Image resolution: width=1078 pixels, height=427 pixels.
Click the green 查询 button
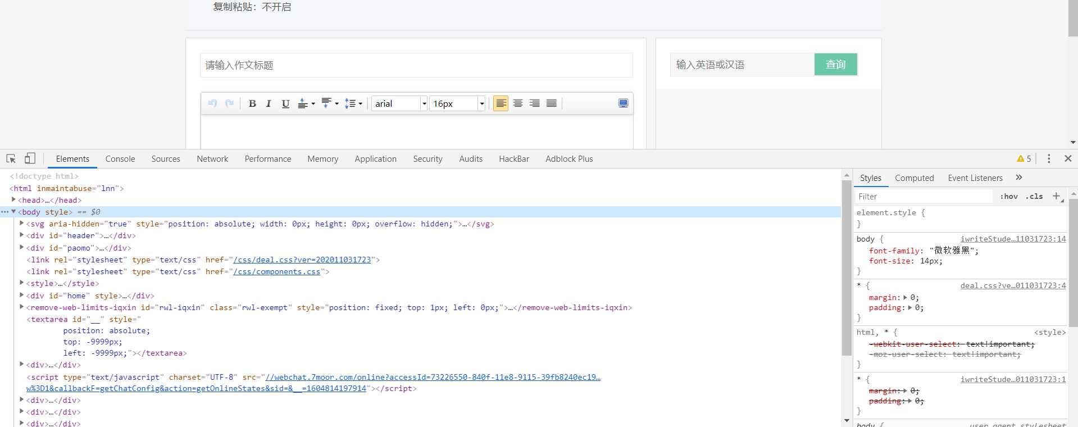[836, 65]
